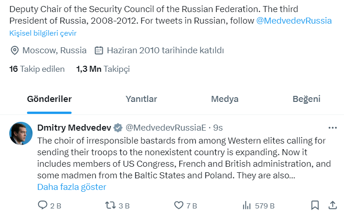
Task: Select the Beğeni tab
Action: coord(306,99)
